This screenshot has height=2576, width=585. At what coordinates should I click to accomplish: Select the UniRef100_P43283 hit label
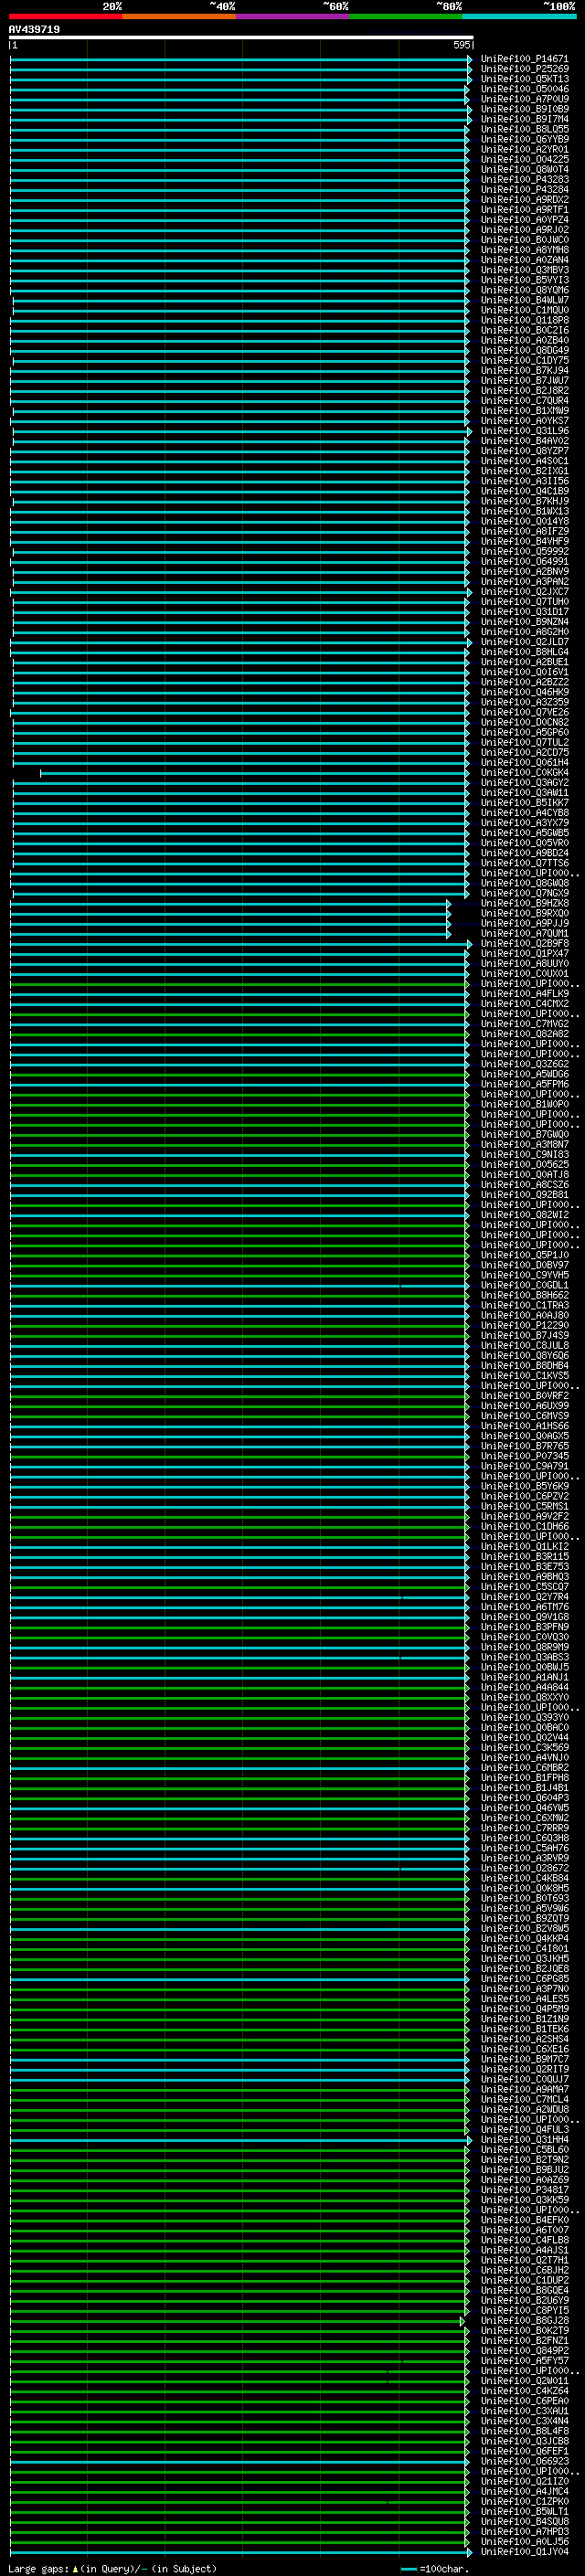(524, 180)
